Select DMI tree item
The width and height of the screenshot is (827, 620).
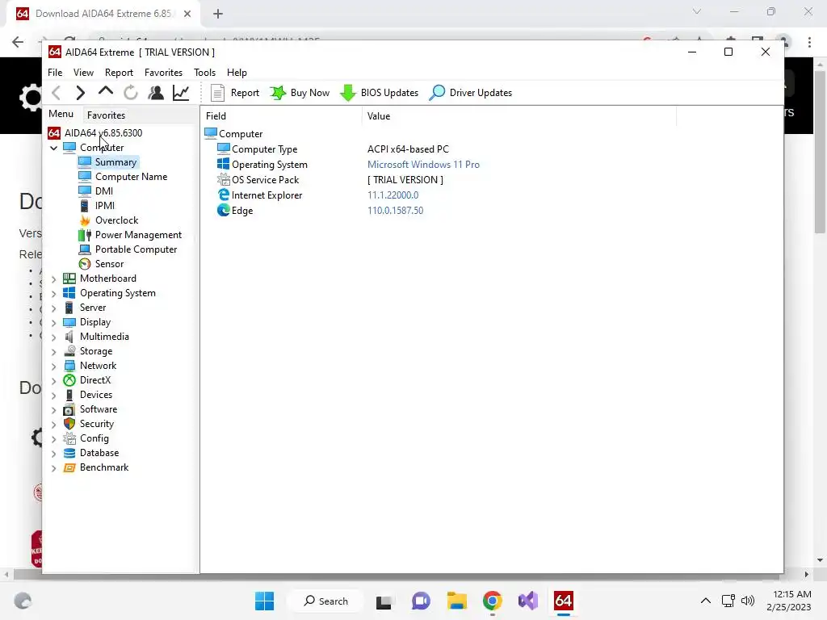[104, 191]
